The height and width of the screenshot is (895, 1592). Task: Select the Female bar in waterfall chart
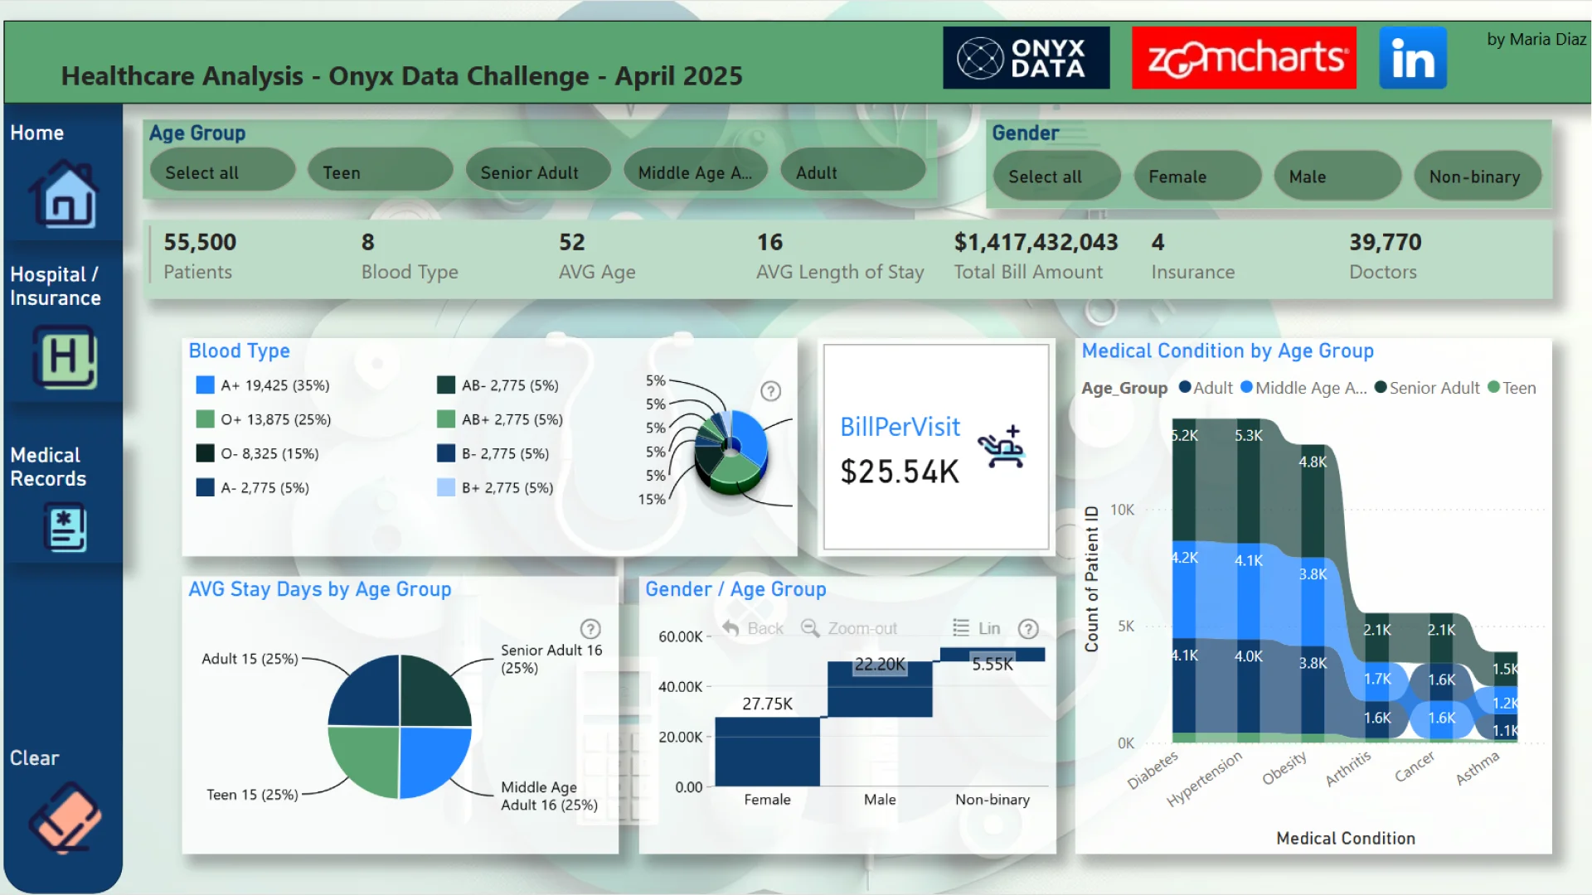(767, 751)
